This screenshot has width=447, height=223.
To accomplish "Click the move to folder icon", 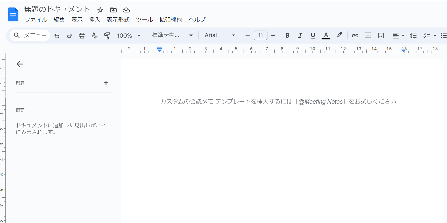I will click(x=113, y=10).
